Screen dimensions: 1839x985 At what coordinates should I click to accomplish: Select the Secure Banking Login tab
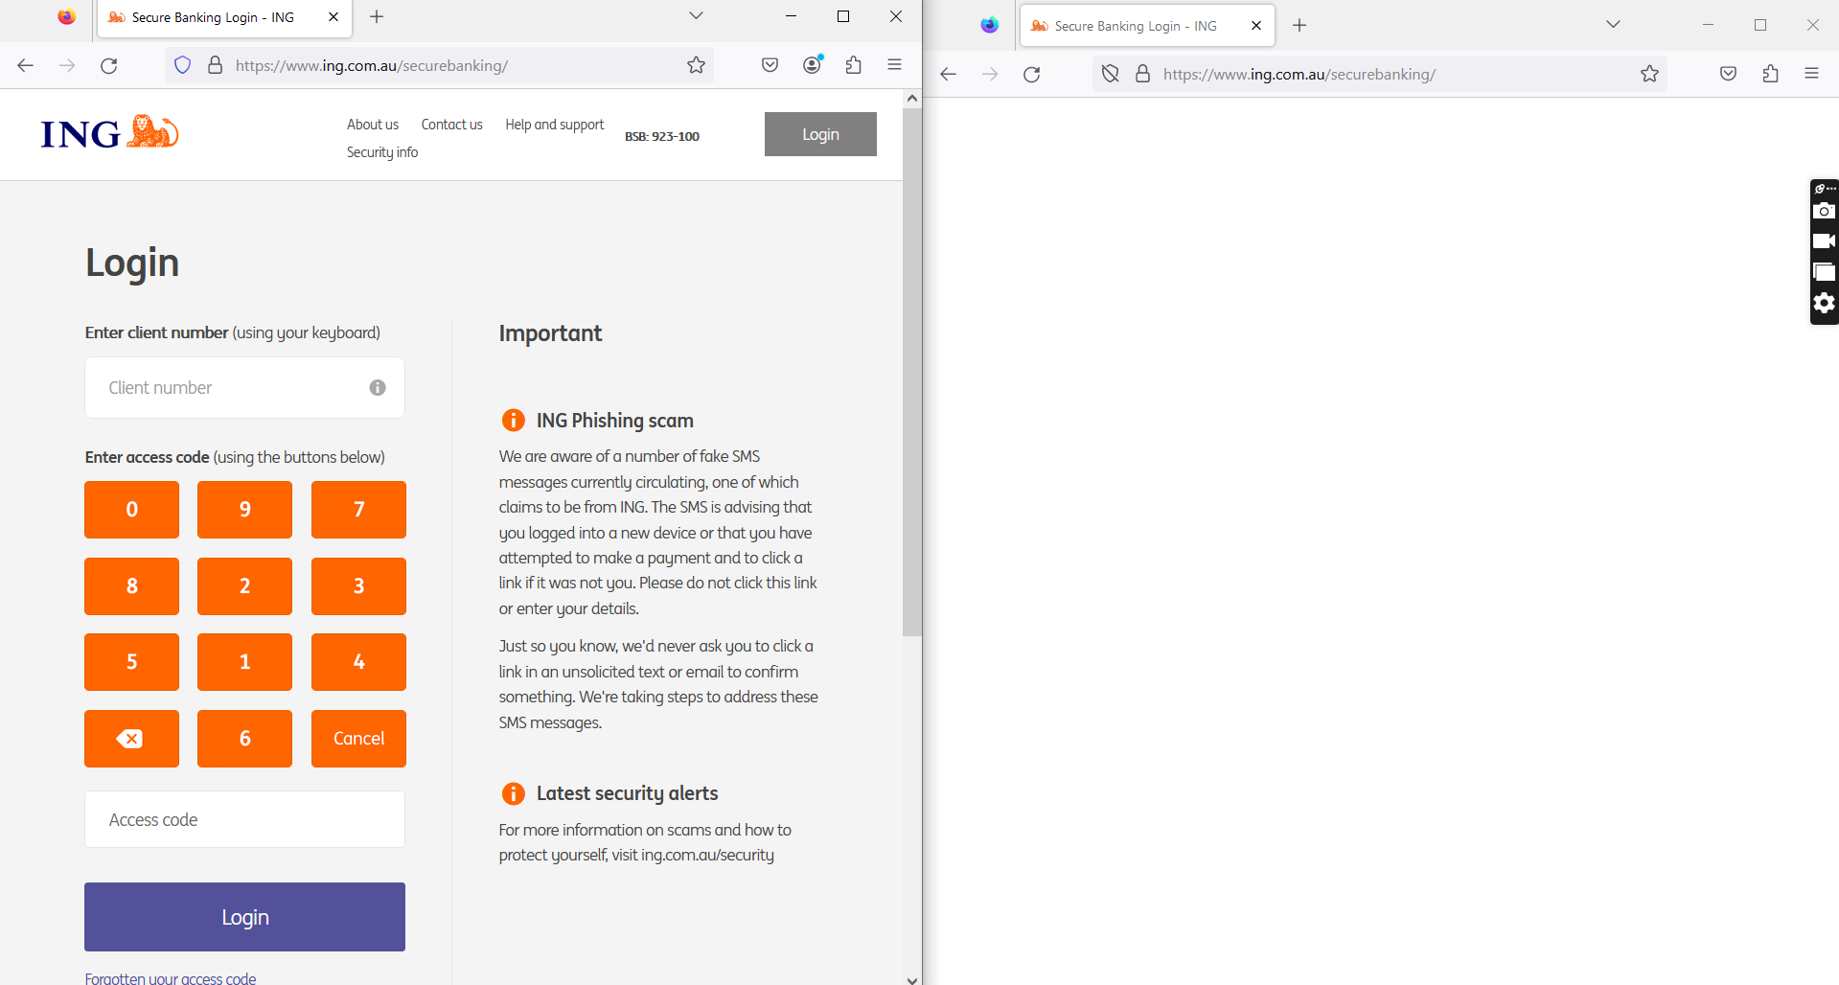click(211, 16)
